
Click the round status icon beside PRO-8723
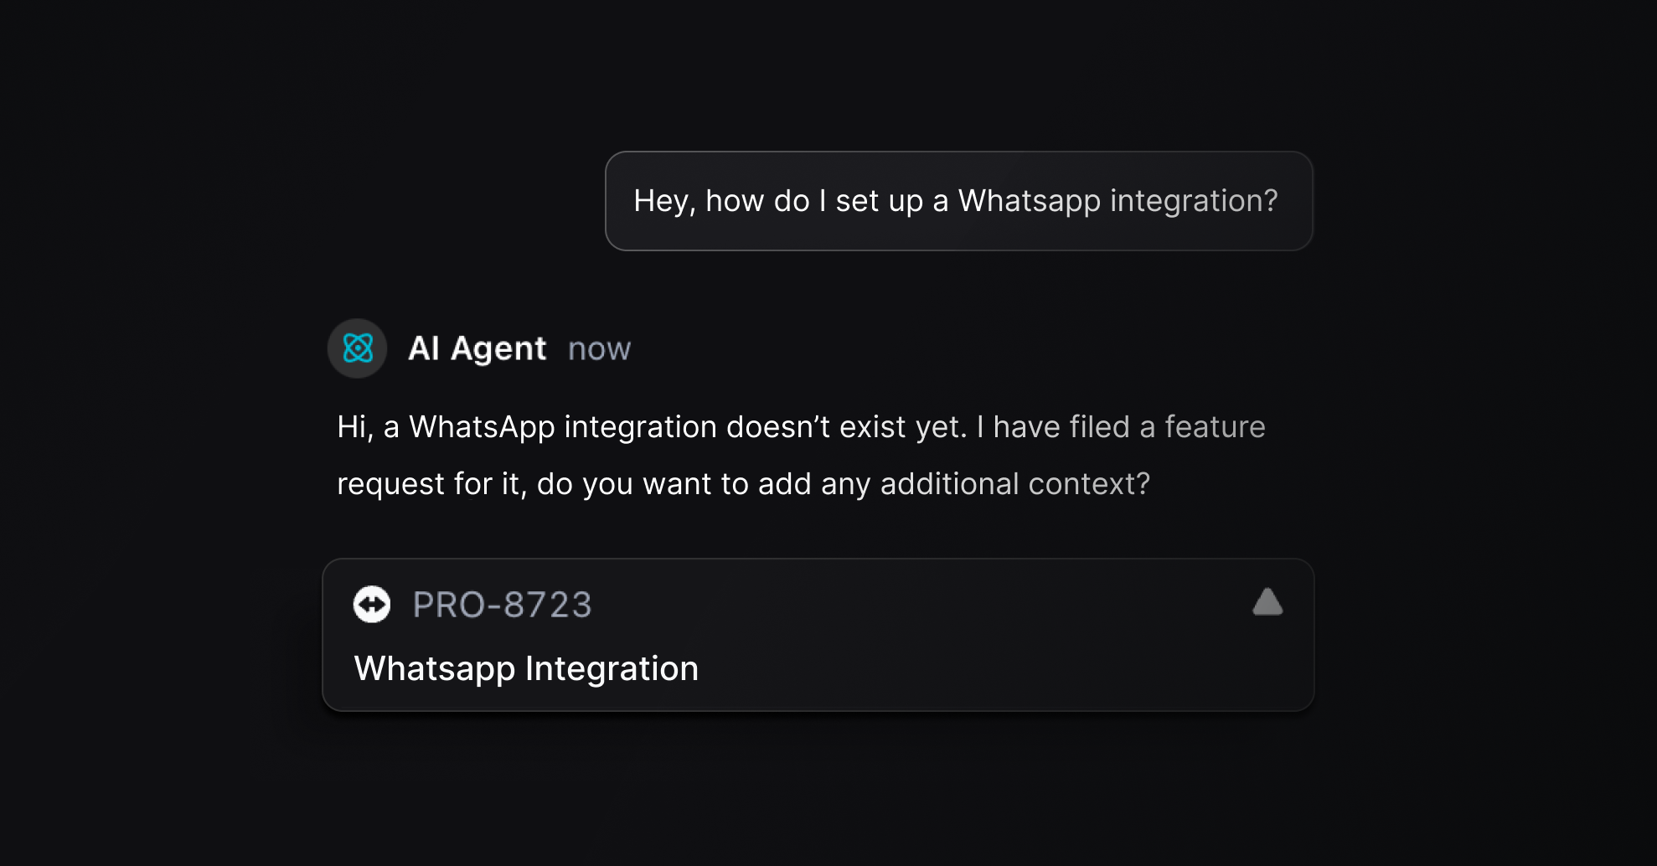click(x=372, y=605)
